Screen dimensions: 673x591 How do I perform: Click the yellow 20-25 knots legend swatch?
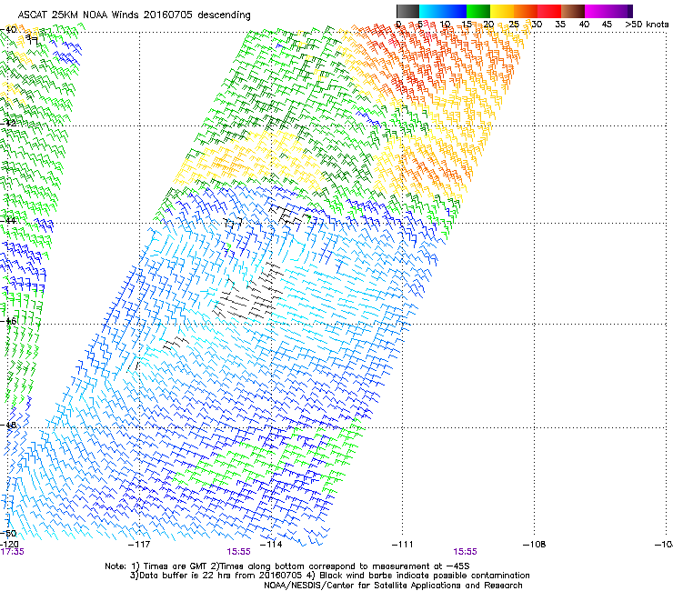tap(502, 11)
